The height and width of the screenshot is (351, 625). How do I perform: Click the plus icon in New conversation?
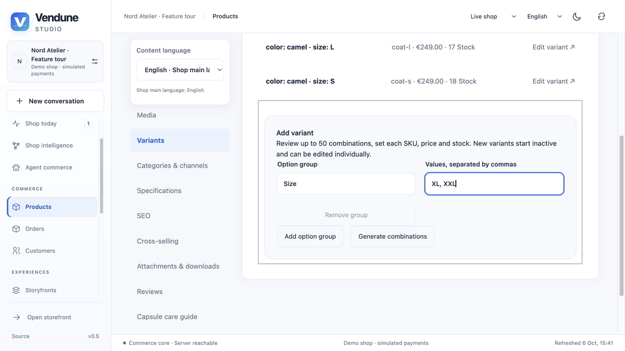click(19, 101)
